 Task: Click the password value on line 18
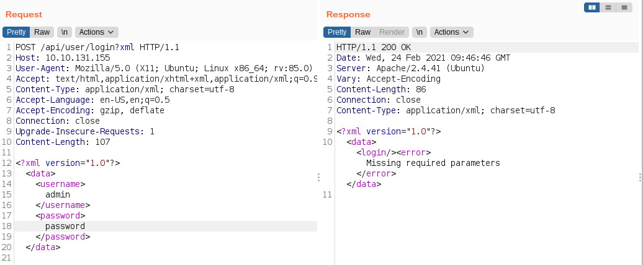point(65,226)
